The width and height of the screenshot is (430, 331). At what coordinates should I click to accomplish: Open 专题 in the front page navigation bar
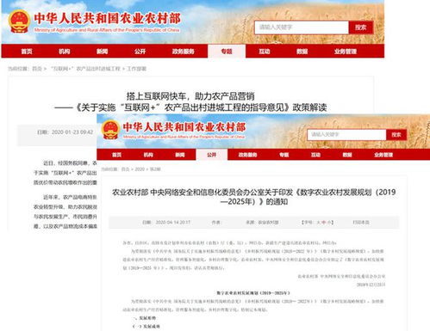[284, 155]
